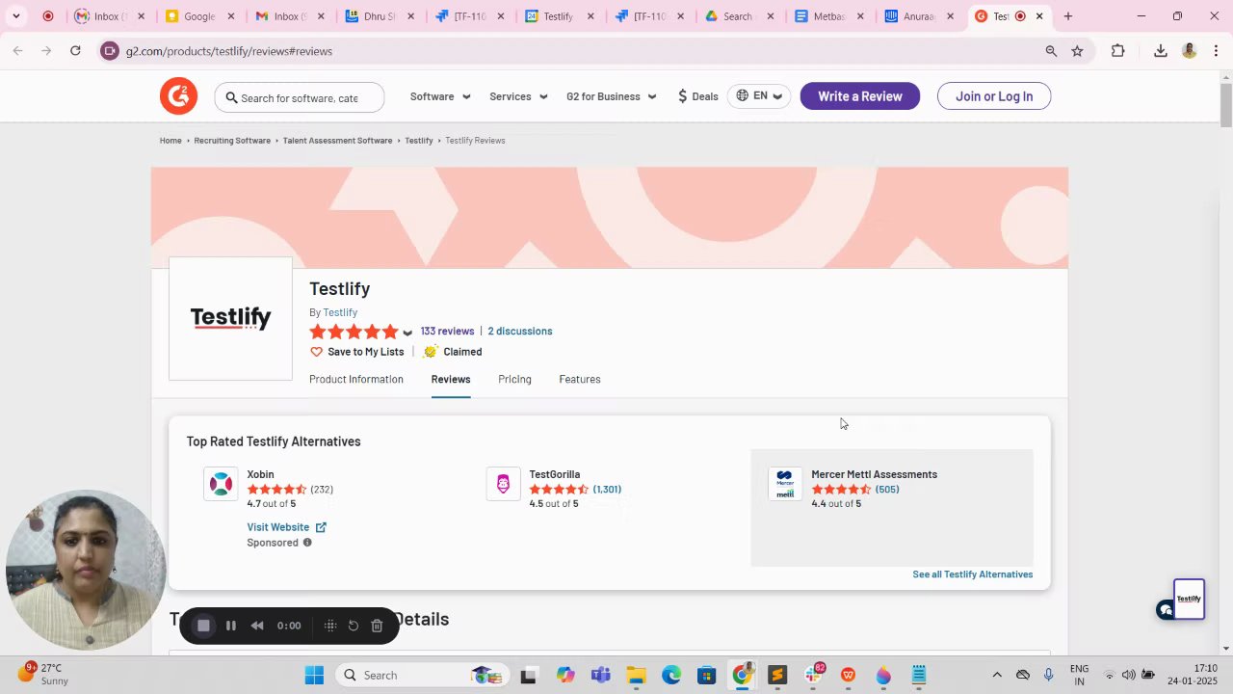Click the magnifier icon in G2 search
The width and height of the screenshot is (1233, 694).
pos(232,97)
